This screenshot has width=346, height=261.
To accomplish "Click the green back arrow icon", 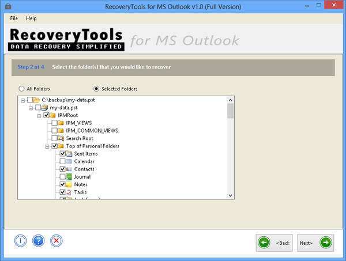I will 264,243.
